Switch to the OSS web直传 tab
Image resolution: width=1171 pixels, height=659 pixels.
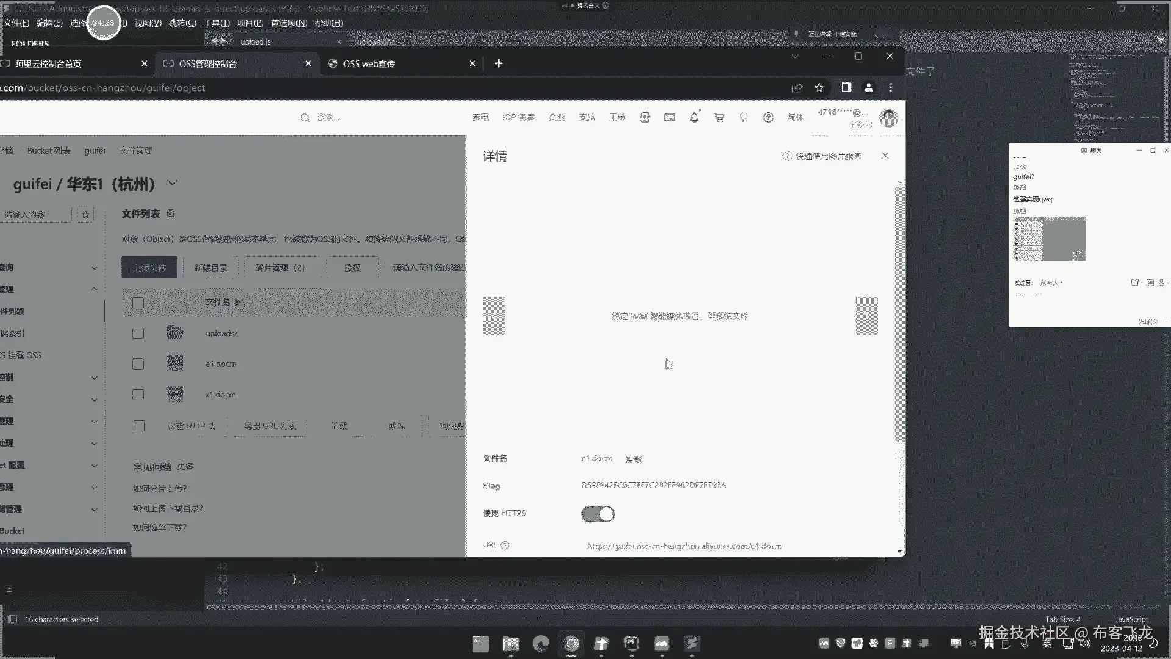[x=369, y=63]
